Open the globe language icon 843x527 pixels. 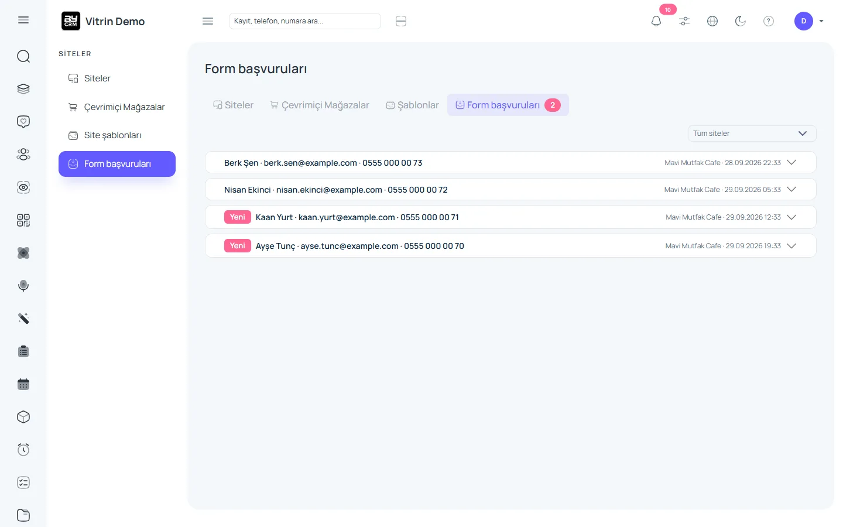pos(712,21)
